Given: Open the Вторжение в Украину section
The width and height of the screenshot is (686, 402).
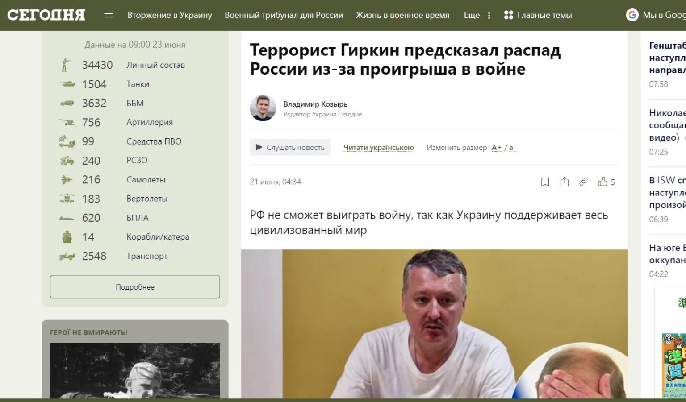Looking at the screenshot, I should (170, 15).
